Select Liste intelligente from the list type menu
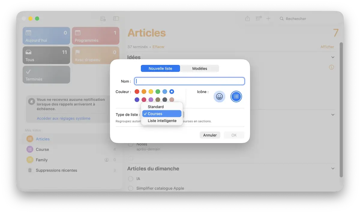Viewport: 360px width, 213px height. pos(162,121)
